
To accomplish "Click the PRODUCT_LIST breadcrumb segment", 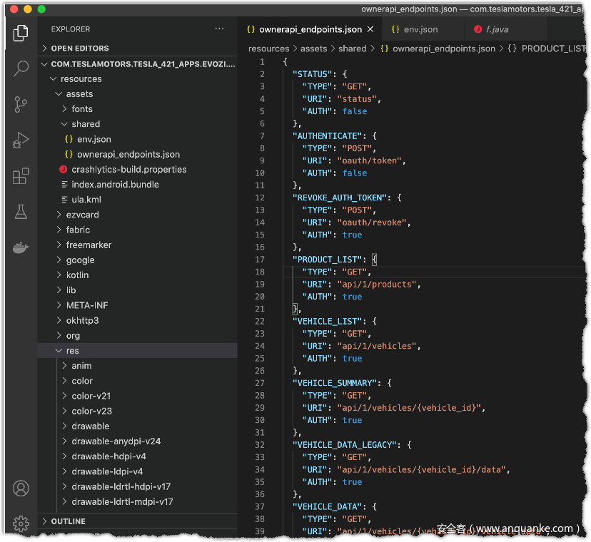I will coord(552,48).
